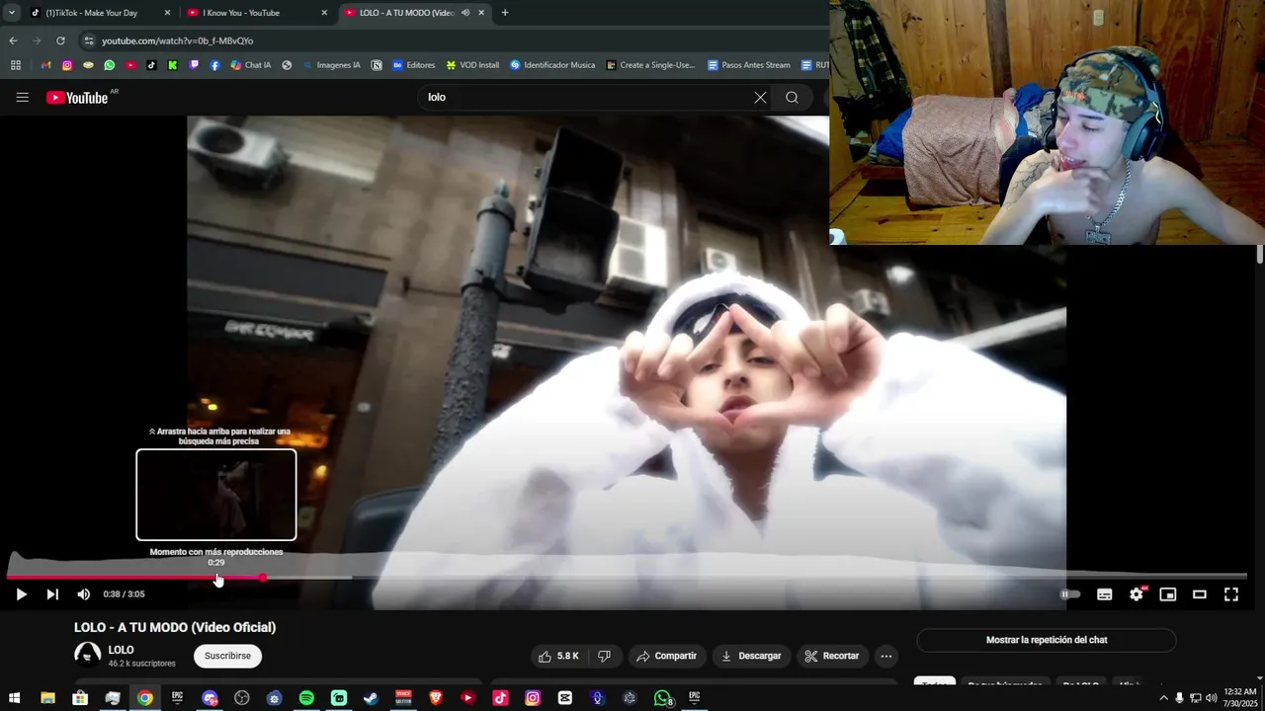Open CapCut from taskbar
This screenshot has height=711, width=1265.
tap(565, 698)
